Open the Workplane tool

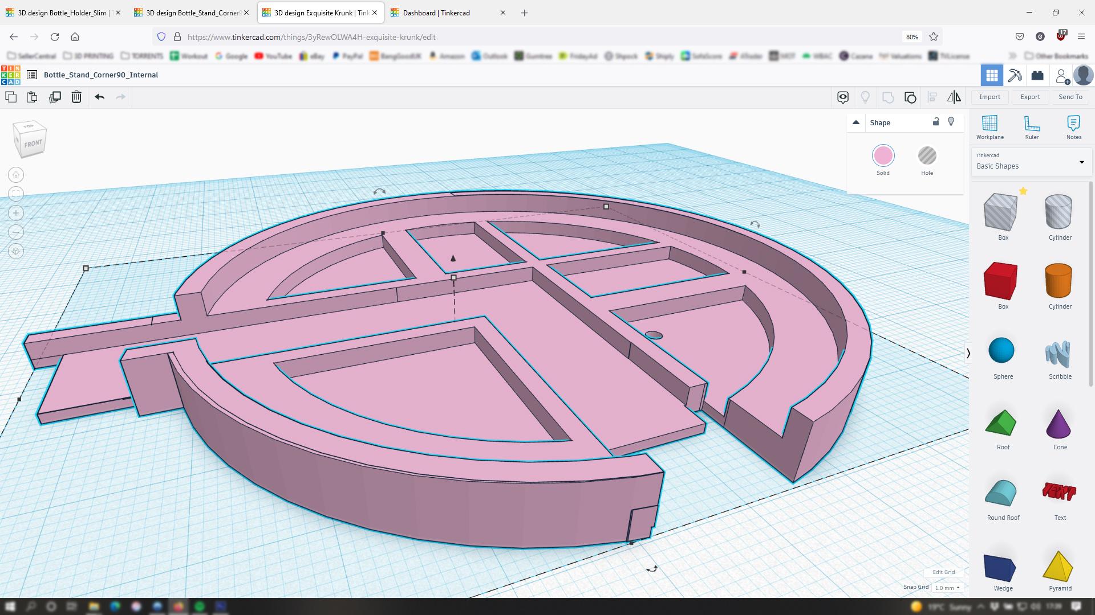(x=989, y=127)
